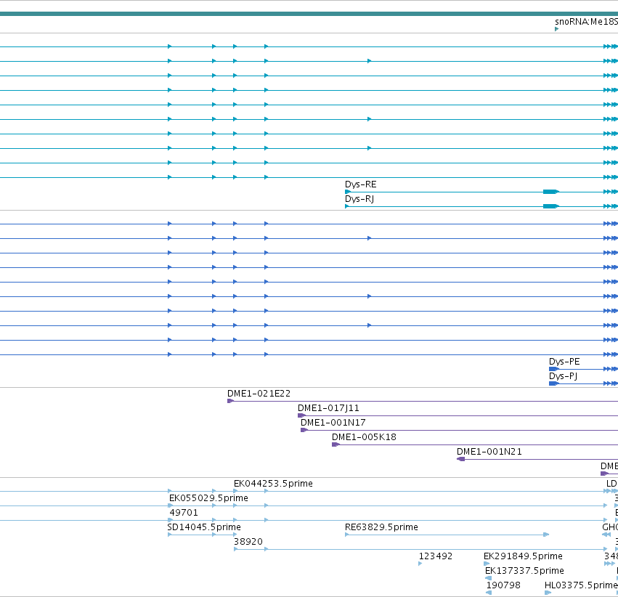Click the blue start block of Dys-PJ
618x597 pixels.
pyautogui.click(x=554, y=383)
